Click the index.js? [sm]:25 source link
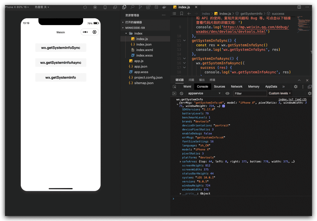 [292, 99]
